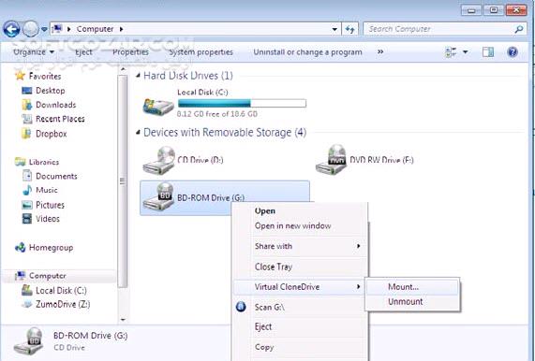Open the view options dropdown arrow
The width and height of the screenshot is (535, 361).
(465, 52)
